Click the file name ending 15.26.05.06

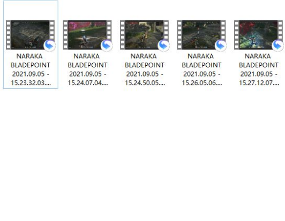(x=202, y=70)
